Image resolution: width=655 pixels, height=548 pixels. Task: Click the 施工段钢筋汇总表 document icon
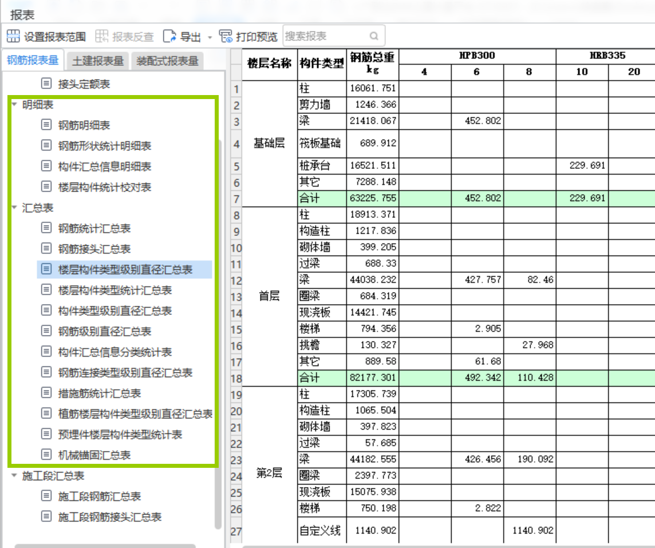(46, 496)
